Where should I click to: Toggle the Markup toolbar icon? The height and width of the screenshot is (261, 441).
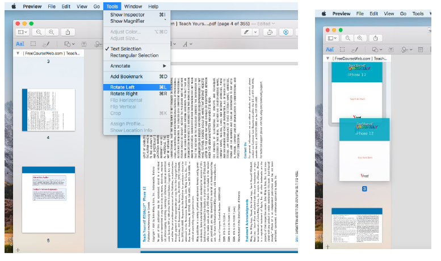(x=285, y=32)
